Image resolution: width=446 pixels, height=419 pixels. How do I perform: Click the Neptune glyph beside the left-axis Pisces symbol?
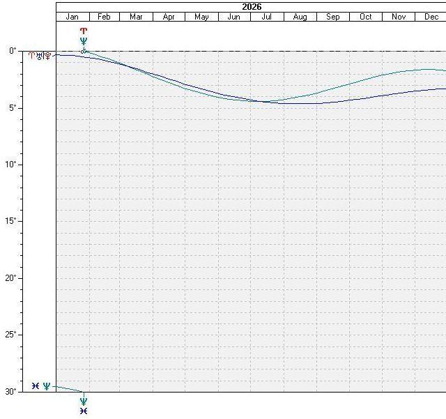pos(47,386)
